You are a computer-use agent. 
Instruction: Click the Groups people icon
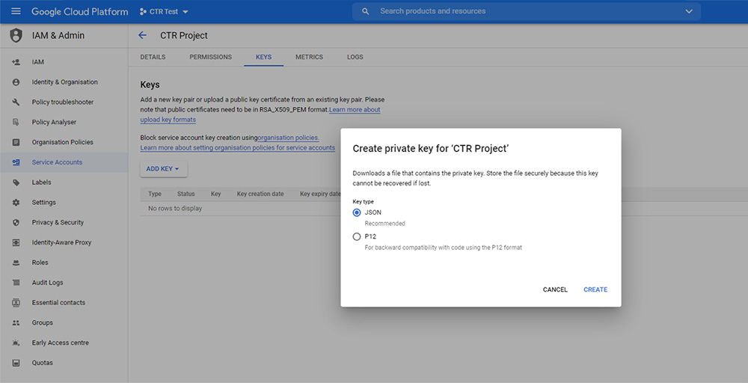pyautogui.click(x=16, y=323)
